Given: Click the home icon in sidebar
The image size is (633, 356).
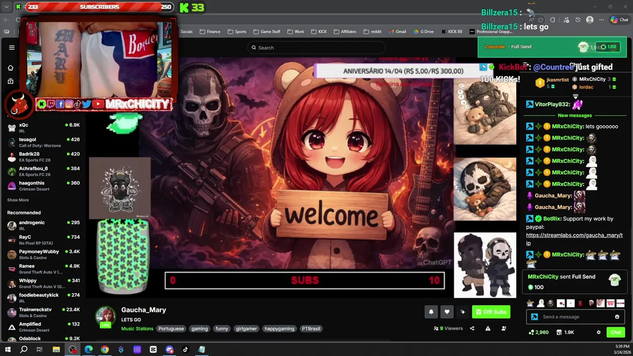Looking at the screenshot, I should pyautogui.click(x=10, y=68).
